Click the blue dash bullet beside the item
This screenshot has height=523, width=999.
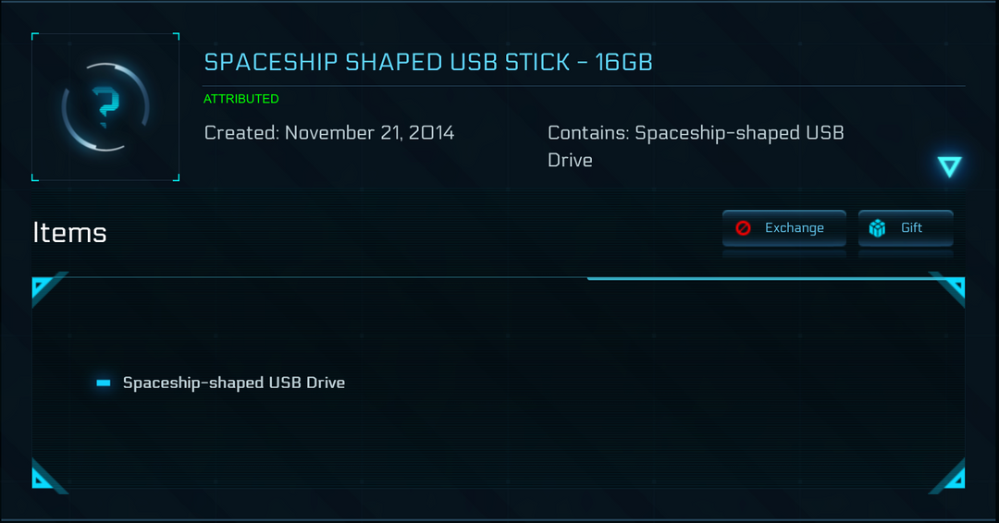104,383
